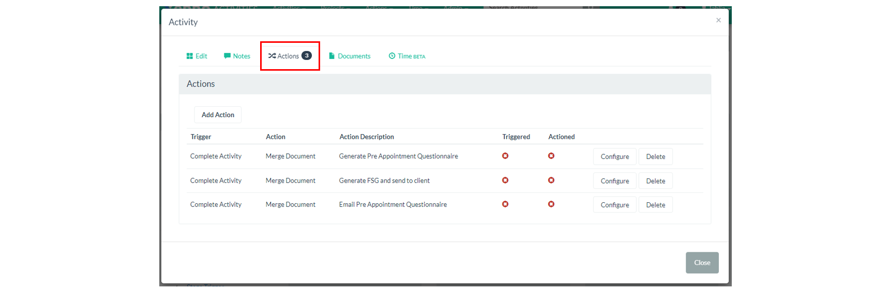Click Triggered status icon for Generate Pre Appointment Questionnaire

(505, 156)
